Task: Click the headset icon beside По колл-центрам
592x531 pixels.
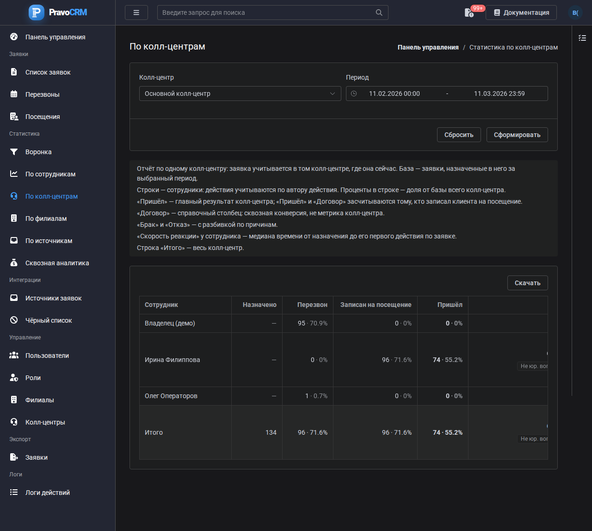Action: coord(14,196)
